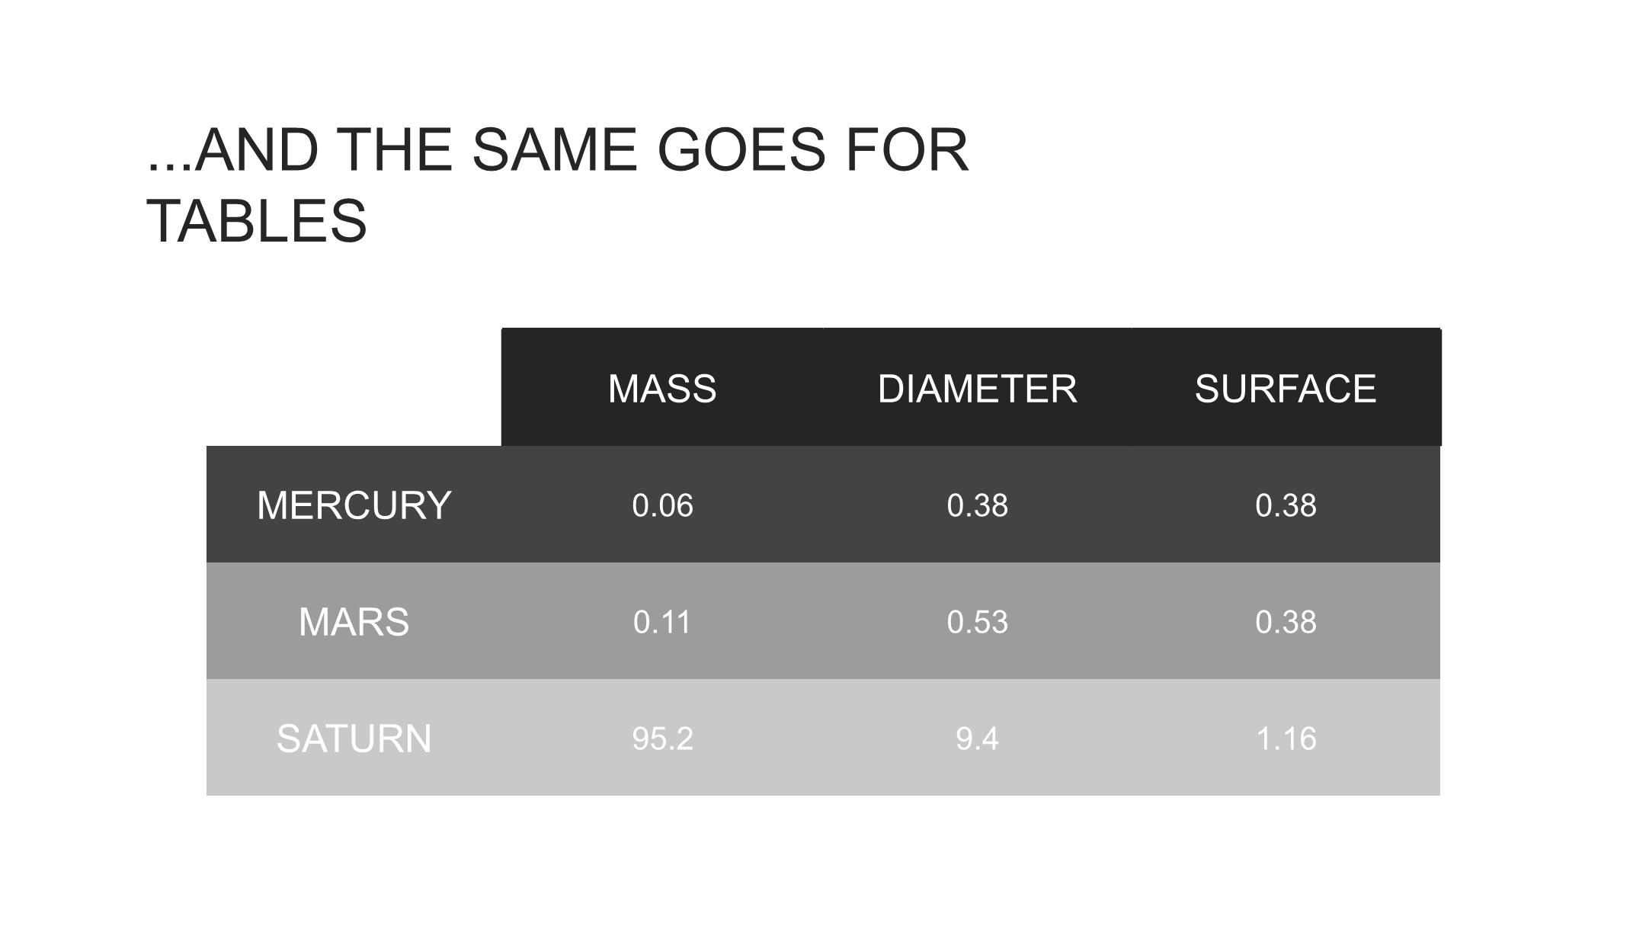This screenshot has height=926, width=1646.
Task: Select the MARS row label
Action: [354, 622]
